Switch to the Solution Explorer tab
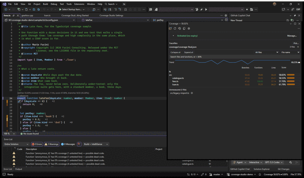304x178 pixels. pyautogui.click(x=262, y=169)
